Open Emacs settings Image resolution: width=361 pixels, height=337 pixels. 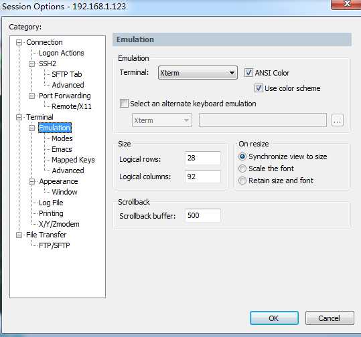[62, 149]
